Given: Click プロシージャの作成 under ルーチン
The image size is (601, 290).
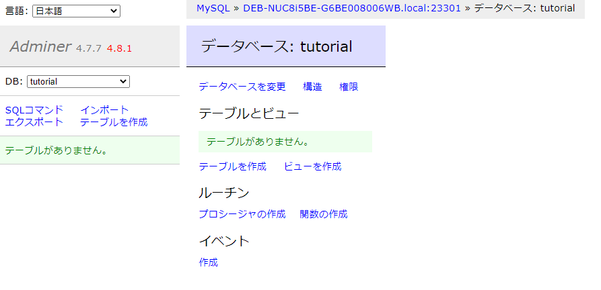Looking at the screenshot, I should [242, 214].
